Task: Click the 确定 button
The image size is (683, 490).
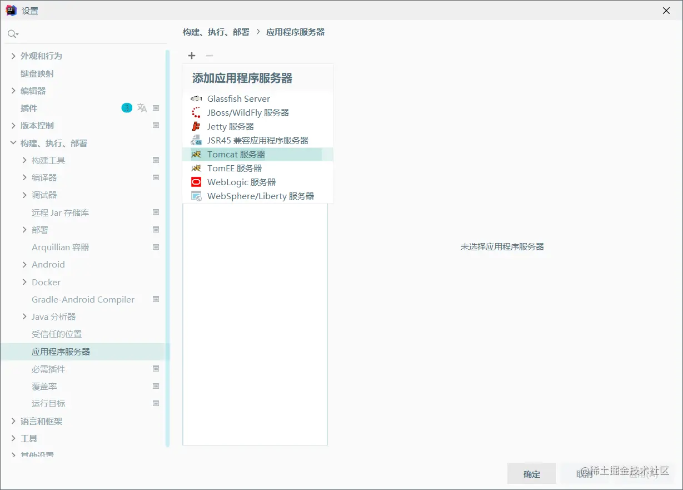Action: (532, 474)
